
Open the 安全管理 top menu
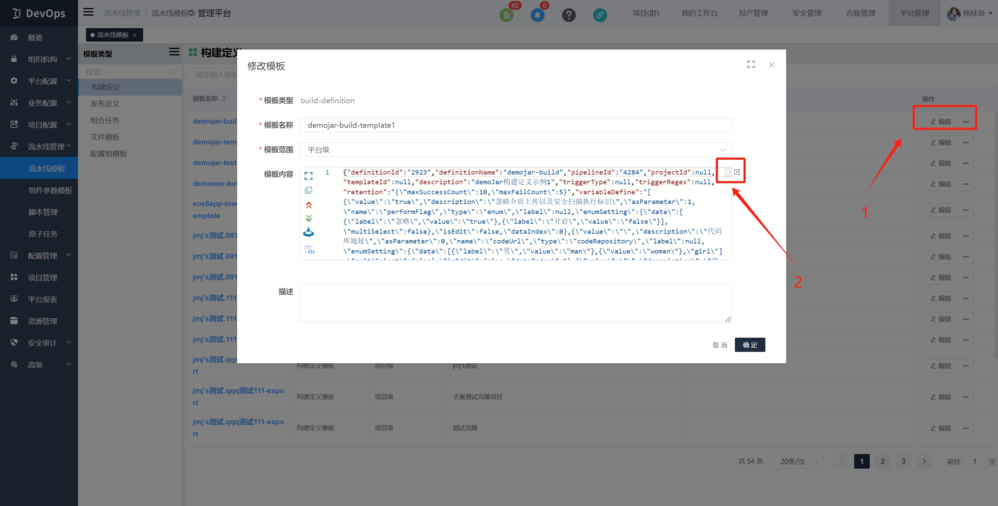click(x=807, y=13)
